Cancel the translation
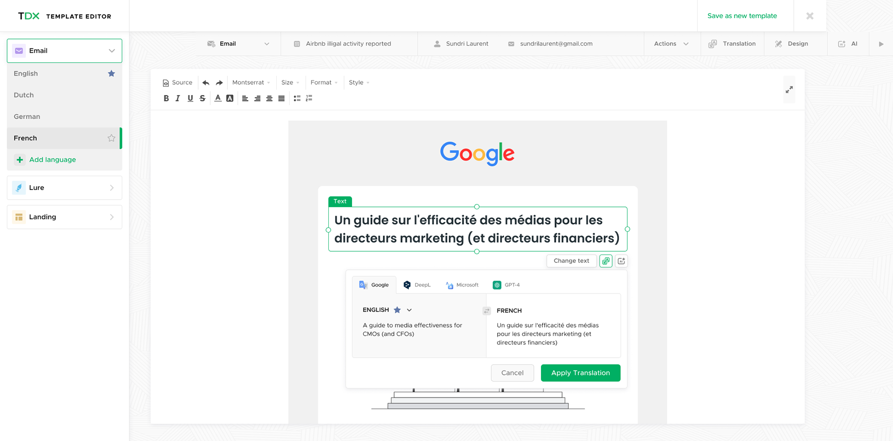This screenshot has width=893, height=441. click(512, 373)
